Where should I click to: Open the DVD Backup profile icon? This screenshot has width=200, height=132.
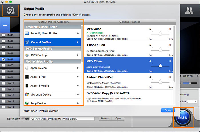[27, 55]
